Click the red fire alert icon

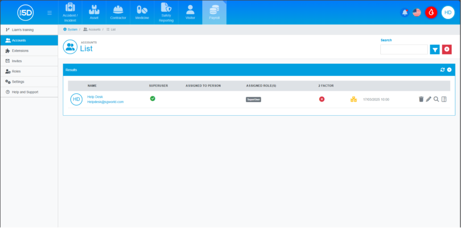[431, 13]
